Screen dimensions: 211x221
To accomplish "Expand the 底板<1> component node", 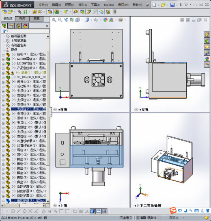I will (x=3, y=55).
